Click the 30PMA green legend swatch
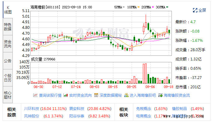Image resolution: width=212 pixels, height=123 pixels. click(x=167, y=7)
